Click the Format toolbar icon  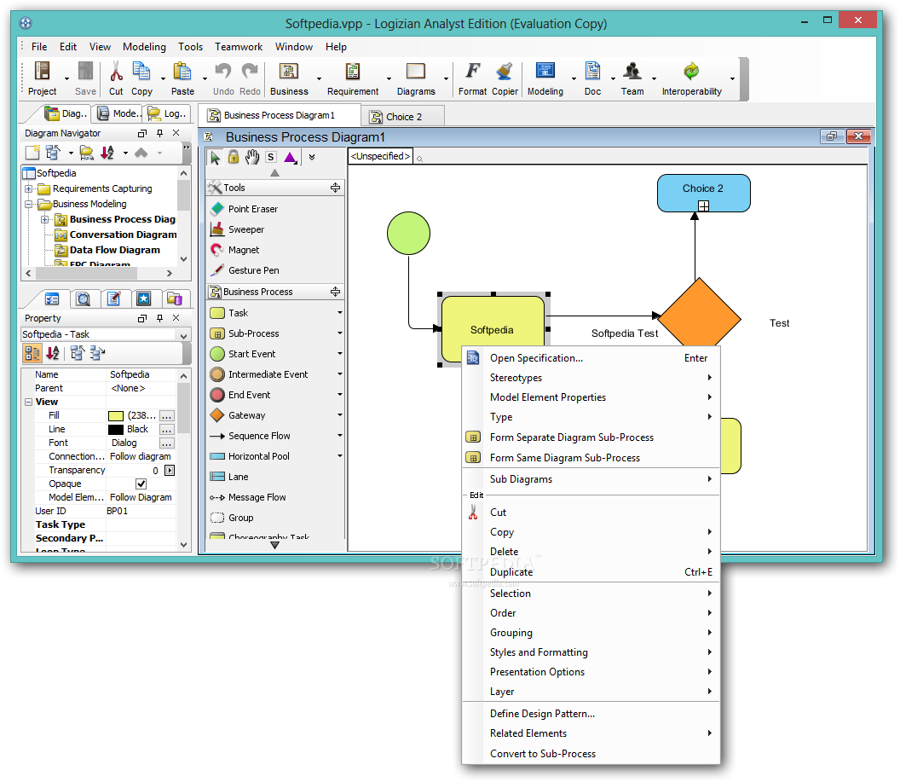pyautogui.click(x=472, y=71)
